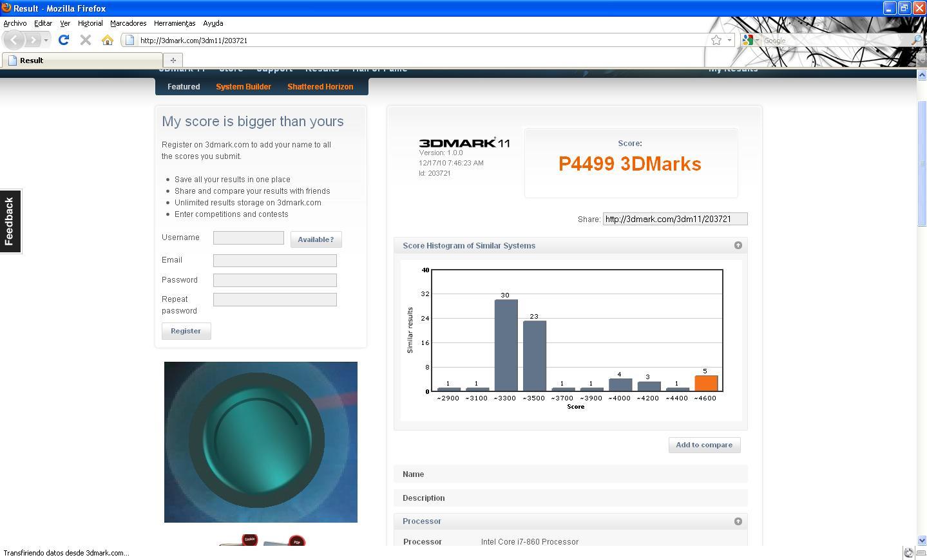Go back with the browser Back arrow
The width and height of the screenshot is (927, 560).
point(14,40)
